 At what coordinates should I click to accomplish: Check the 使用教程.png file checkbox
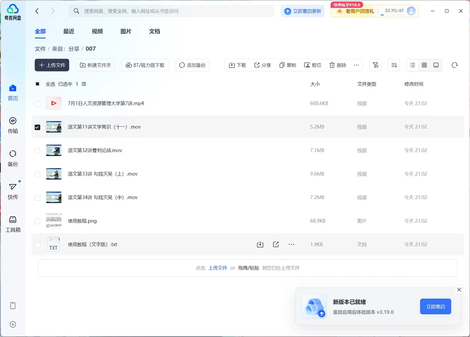37,221
